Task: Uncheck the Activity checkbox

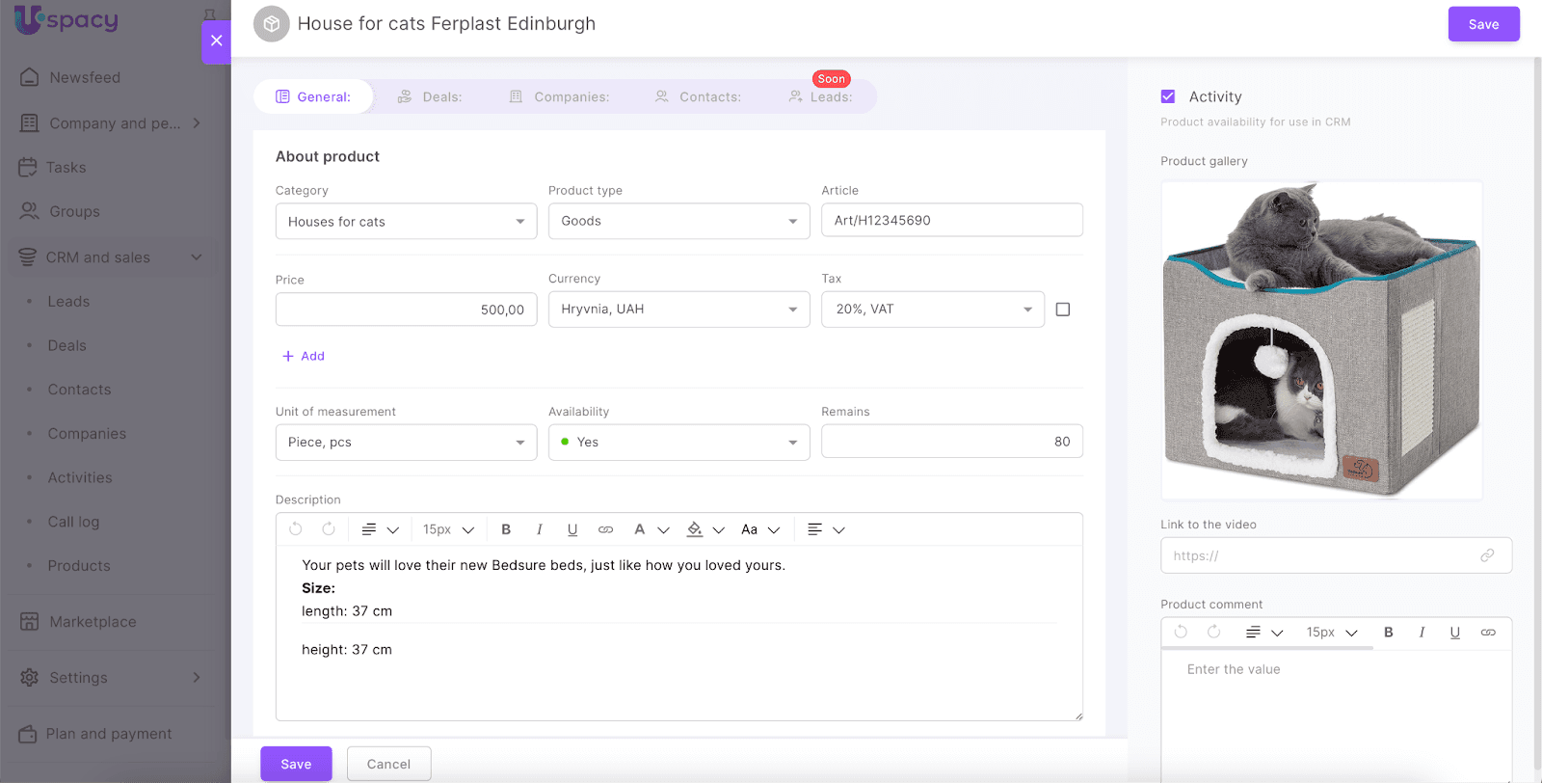Action: 1168,96
